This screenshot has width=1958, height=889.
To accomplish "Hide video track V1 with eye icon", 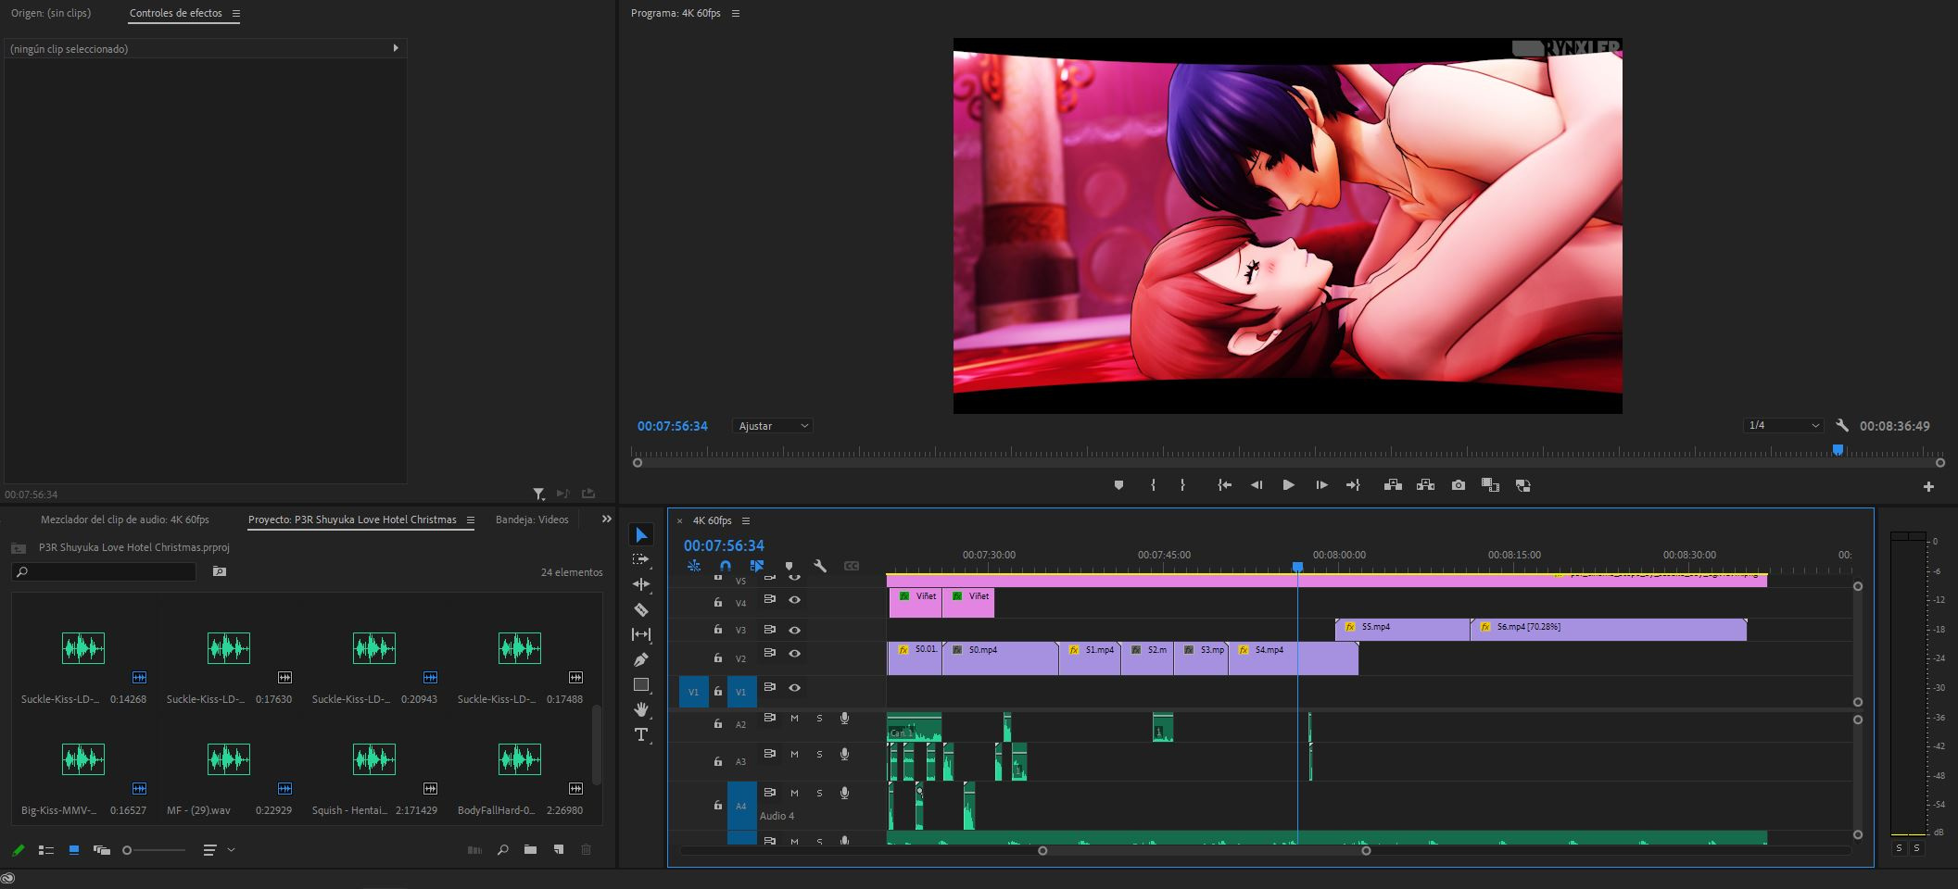I will coord(794,688).
